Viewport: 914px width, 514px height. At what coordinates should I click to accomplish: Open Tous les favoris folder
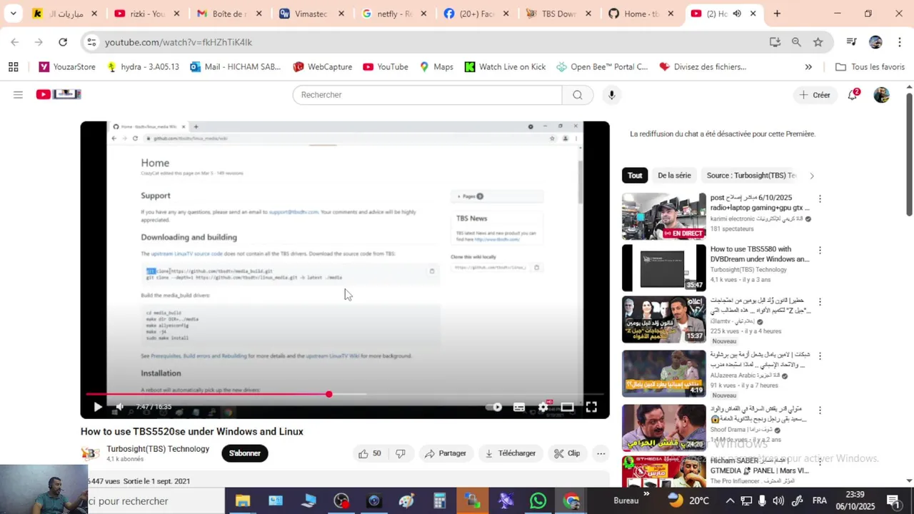(x=870, y=67)
